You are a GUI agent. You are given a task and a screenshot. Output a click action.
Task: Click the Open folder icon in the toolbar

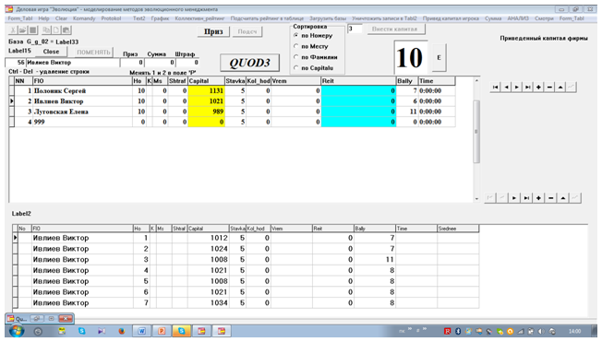pos(23,29)
